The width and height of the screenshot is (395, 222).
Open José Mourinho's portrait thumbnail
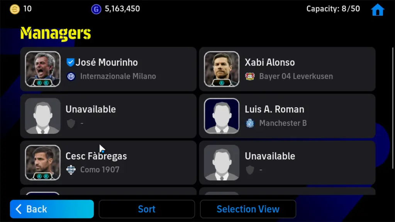point(43,69)
